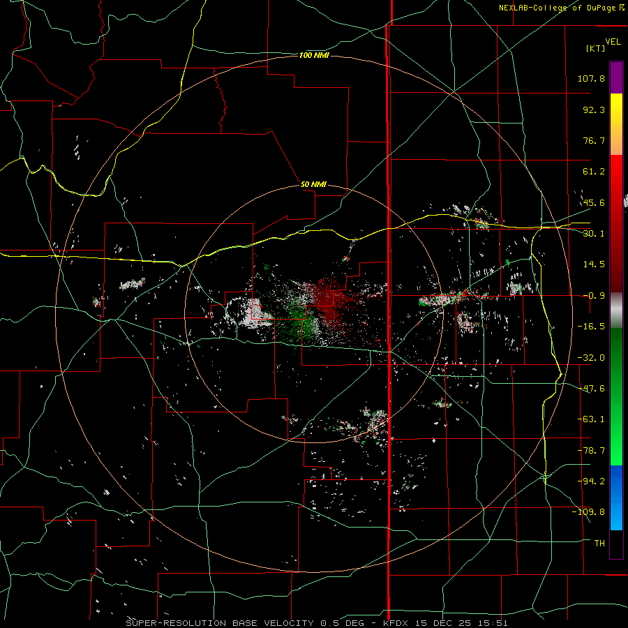Pick the red segment of the velocity scale
Screen dimensions: 628x628
pos(616,223)
